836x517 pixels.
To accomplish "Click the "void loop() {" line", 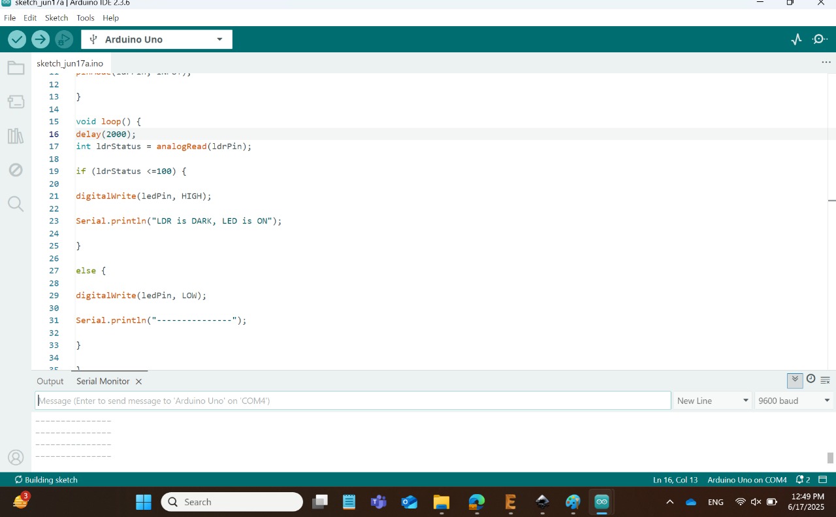I will coord(108,122).
